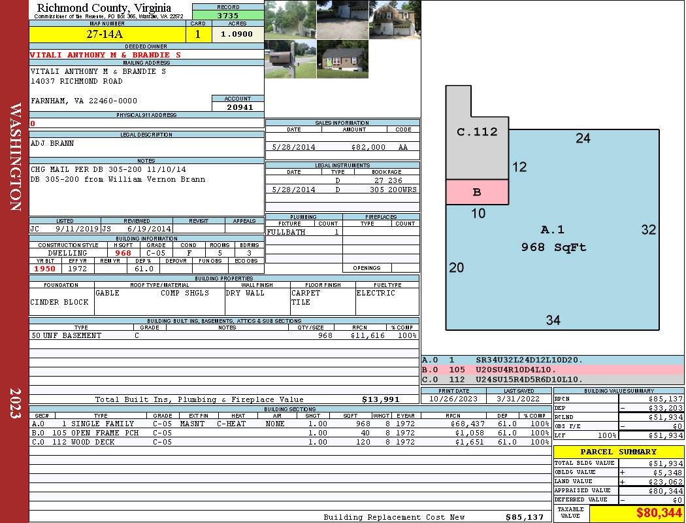Select the DEP % value 61.0 in Building Information

point(144,269)
